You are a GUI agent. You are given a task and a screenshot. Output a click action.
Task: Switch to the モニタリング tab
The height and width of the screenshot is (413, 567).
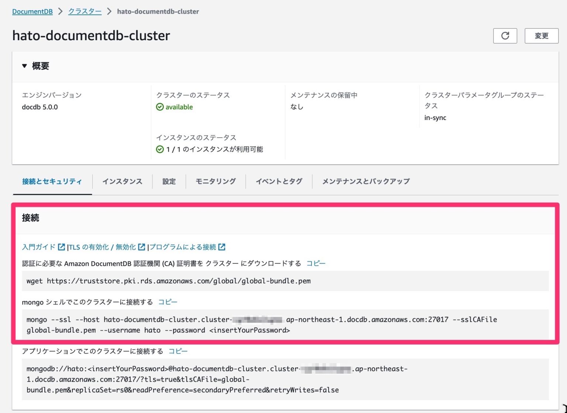point(216,181)
